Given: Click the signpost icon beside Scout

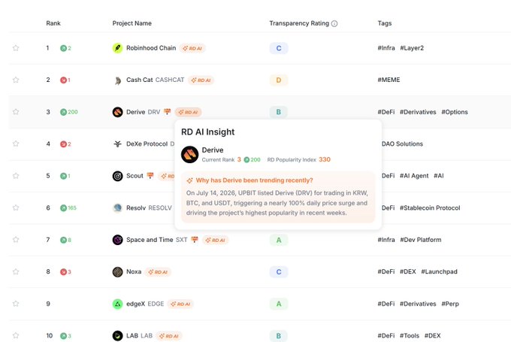Looking at the screenshot, I should pyautogui.click(x=150, y=175).
